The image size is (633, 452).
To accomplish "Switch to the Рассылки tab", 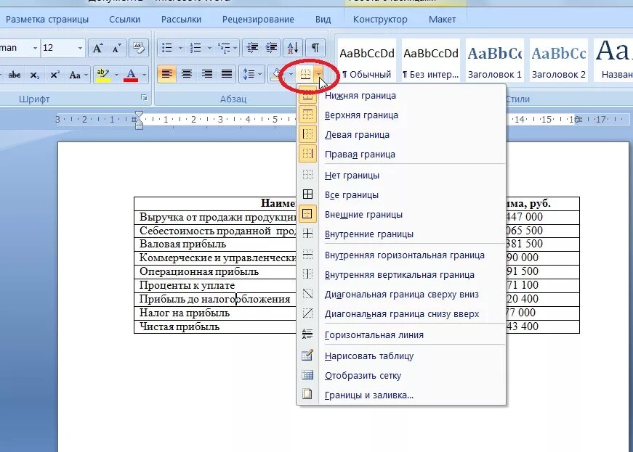I will [x=181, y=20].
